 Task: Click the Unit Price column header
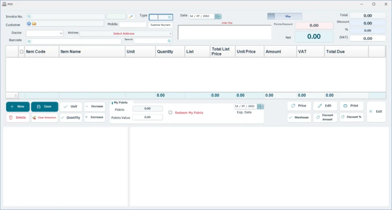250,52
